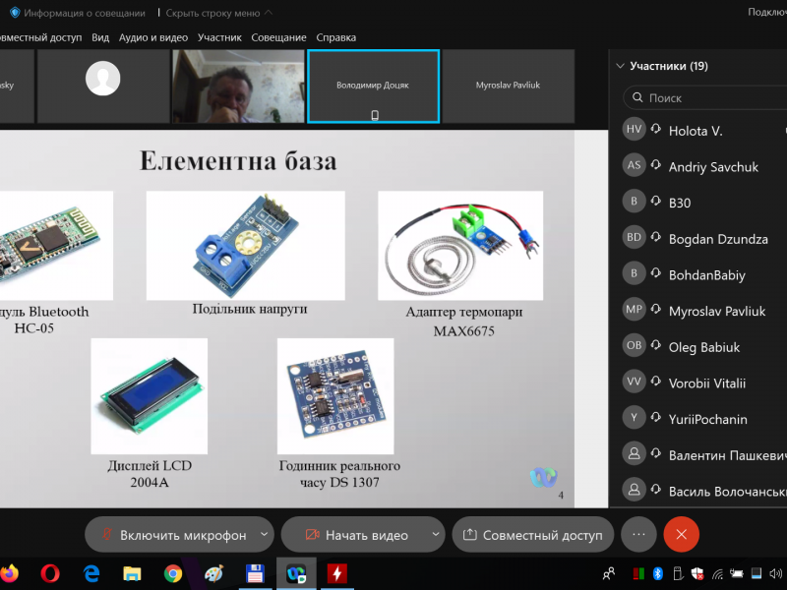The height and width of the screenshot is (590, 787).
Task: Hide menu bar via Скрыть строку меню
Action: (219, 13)
